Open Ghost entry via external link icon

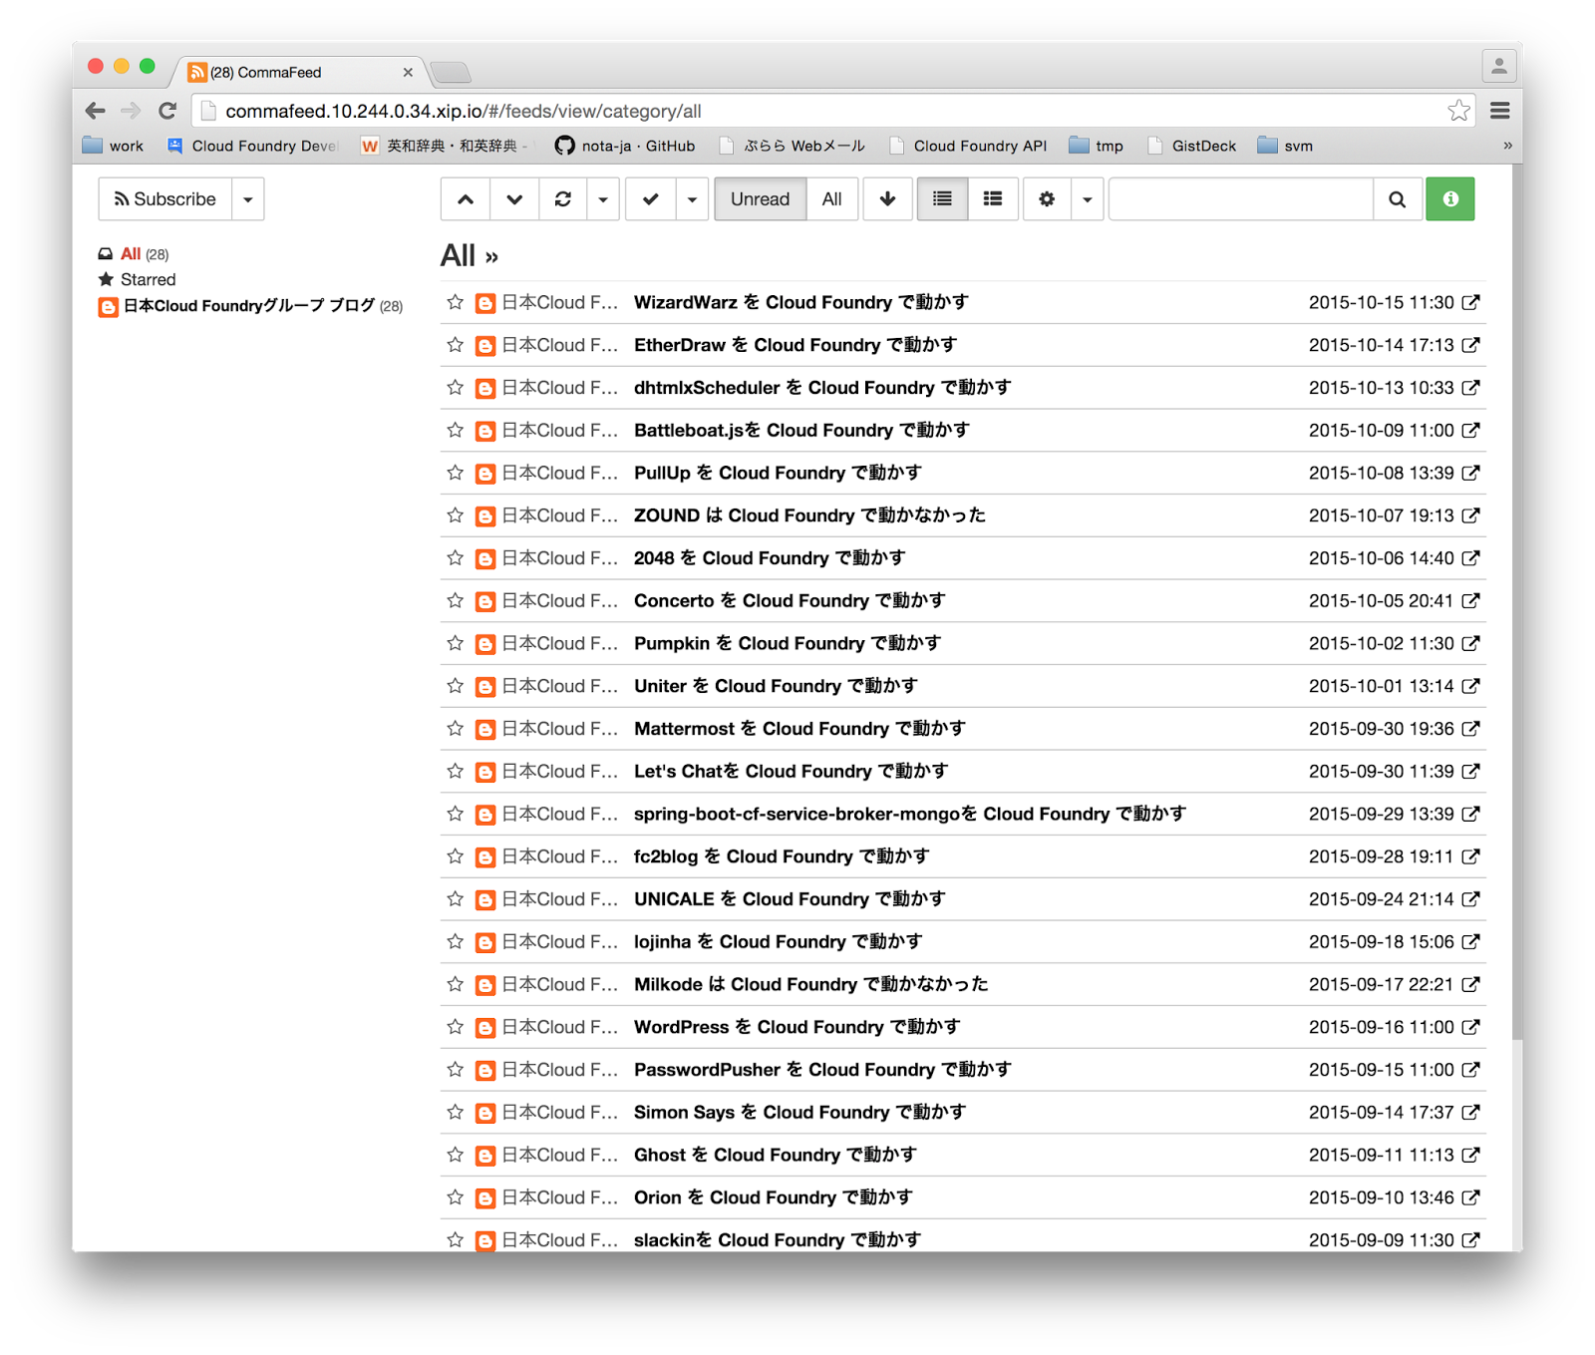[x=1470, y=1155]
